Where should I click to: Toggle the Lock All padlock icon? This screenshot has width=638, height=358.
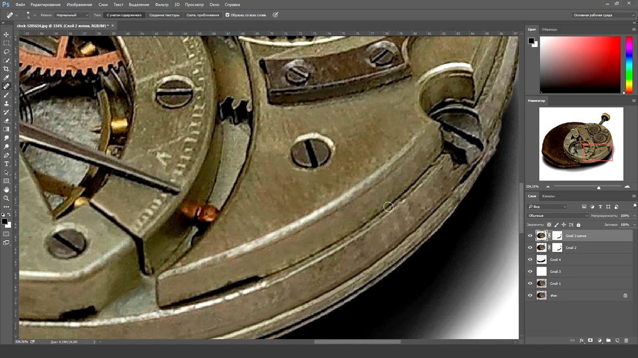[578, 225]
